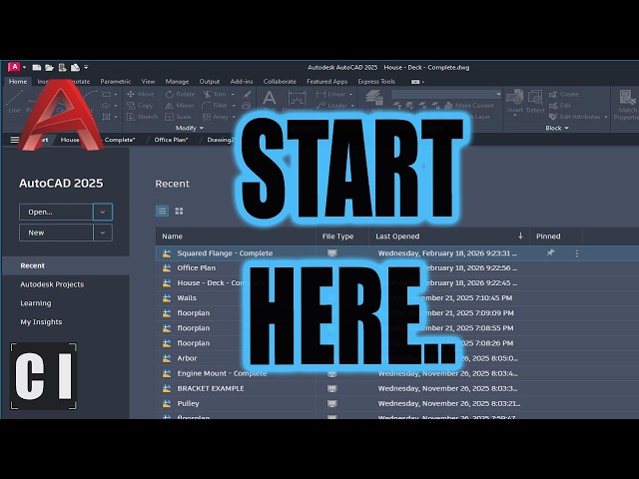Click the Make Current layer button
Image resolution: width=639 pixels, height=479 pixels.
[x=468, y=106]
